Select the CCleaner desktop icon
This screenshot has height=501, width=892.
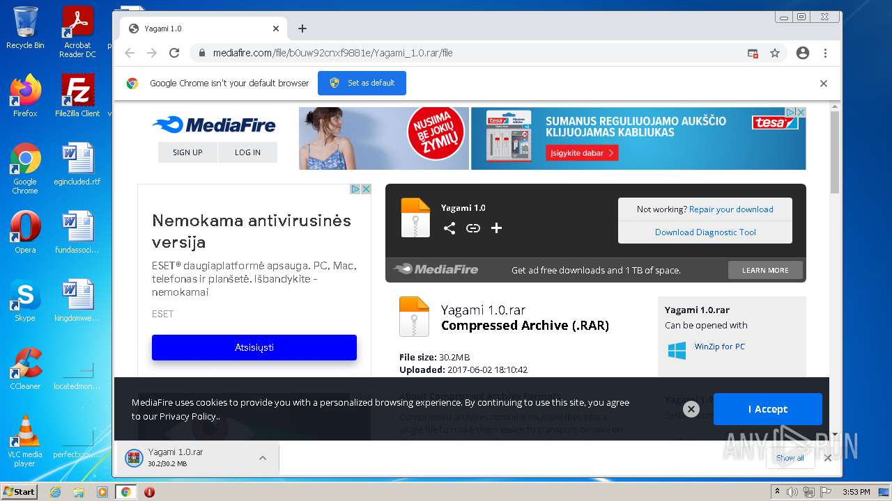25,369
